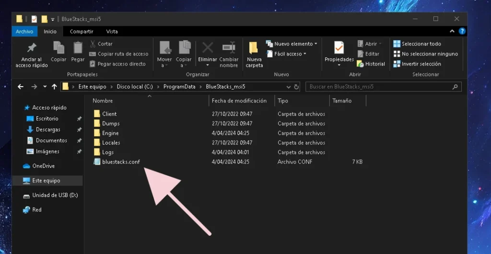This screenshot has width=491, height=254.
Task: Open the Vista ribbon tab
Action: click(x=112, y=32)
